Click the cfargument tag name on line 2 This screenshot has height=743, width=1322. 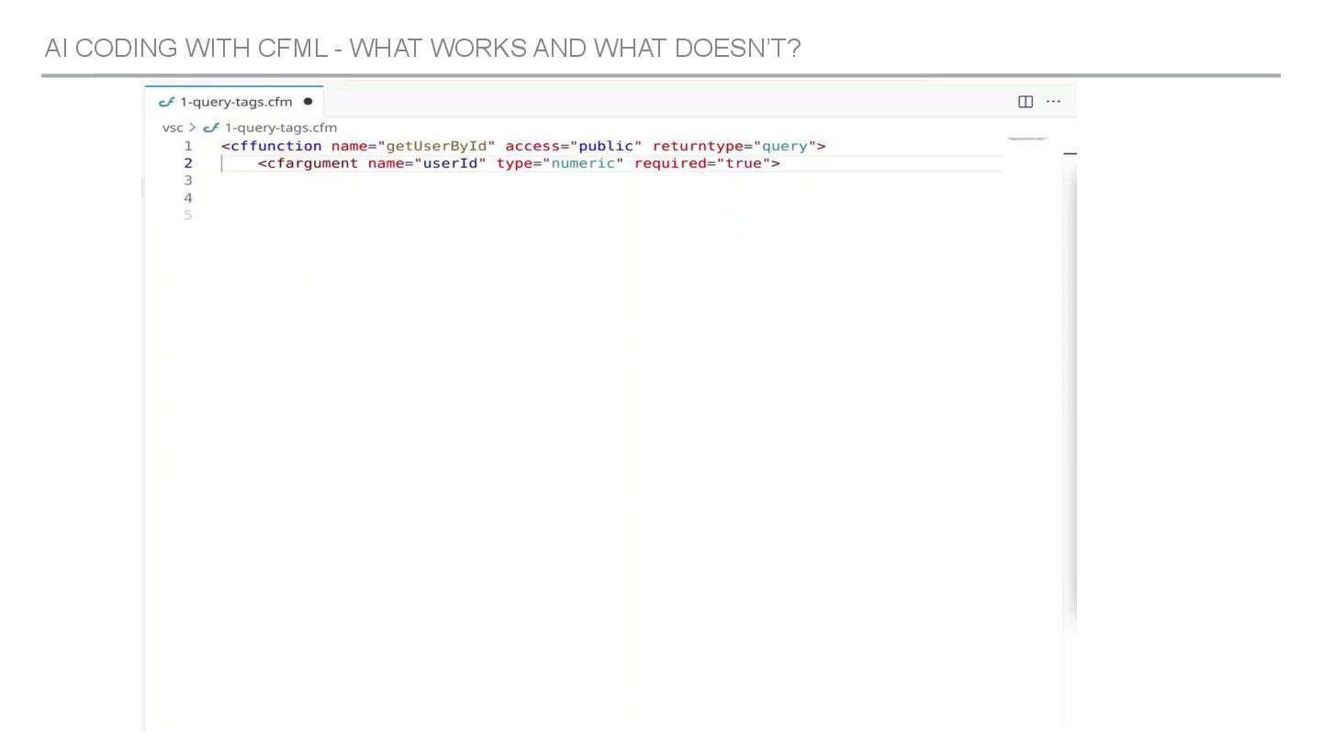312,163
